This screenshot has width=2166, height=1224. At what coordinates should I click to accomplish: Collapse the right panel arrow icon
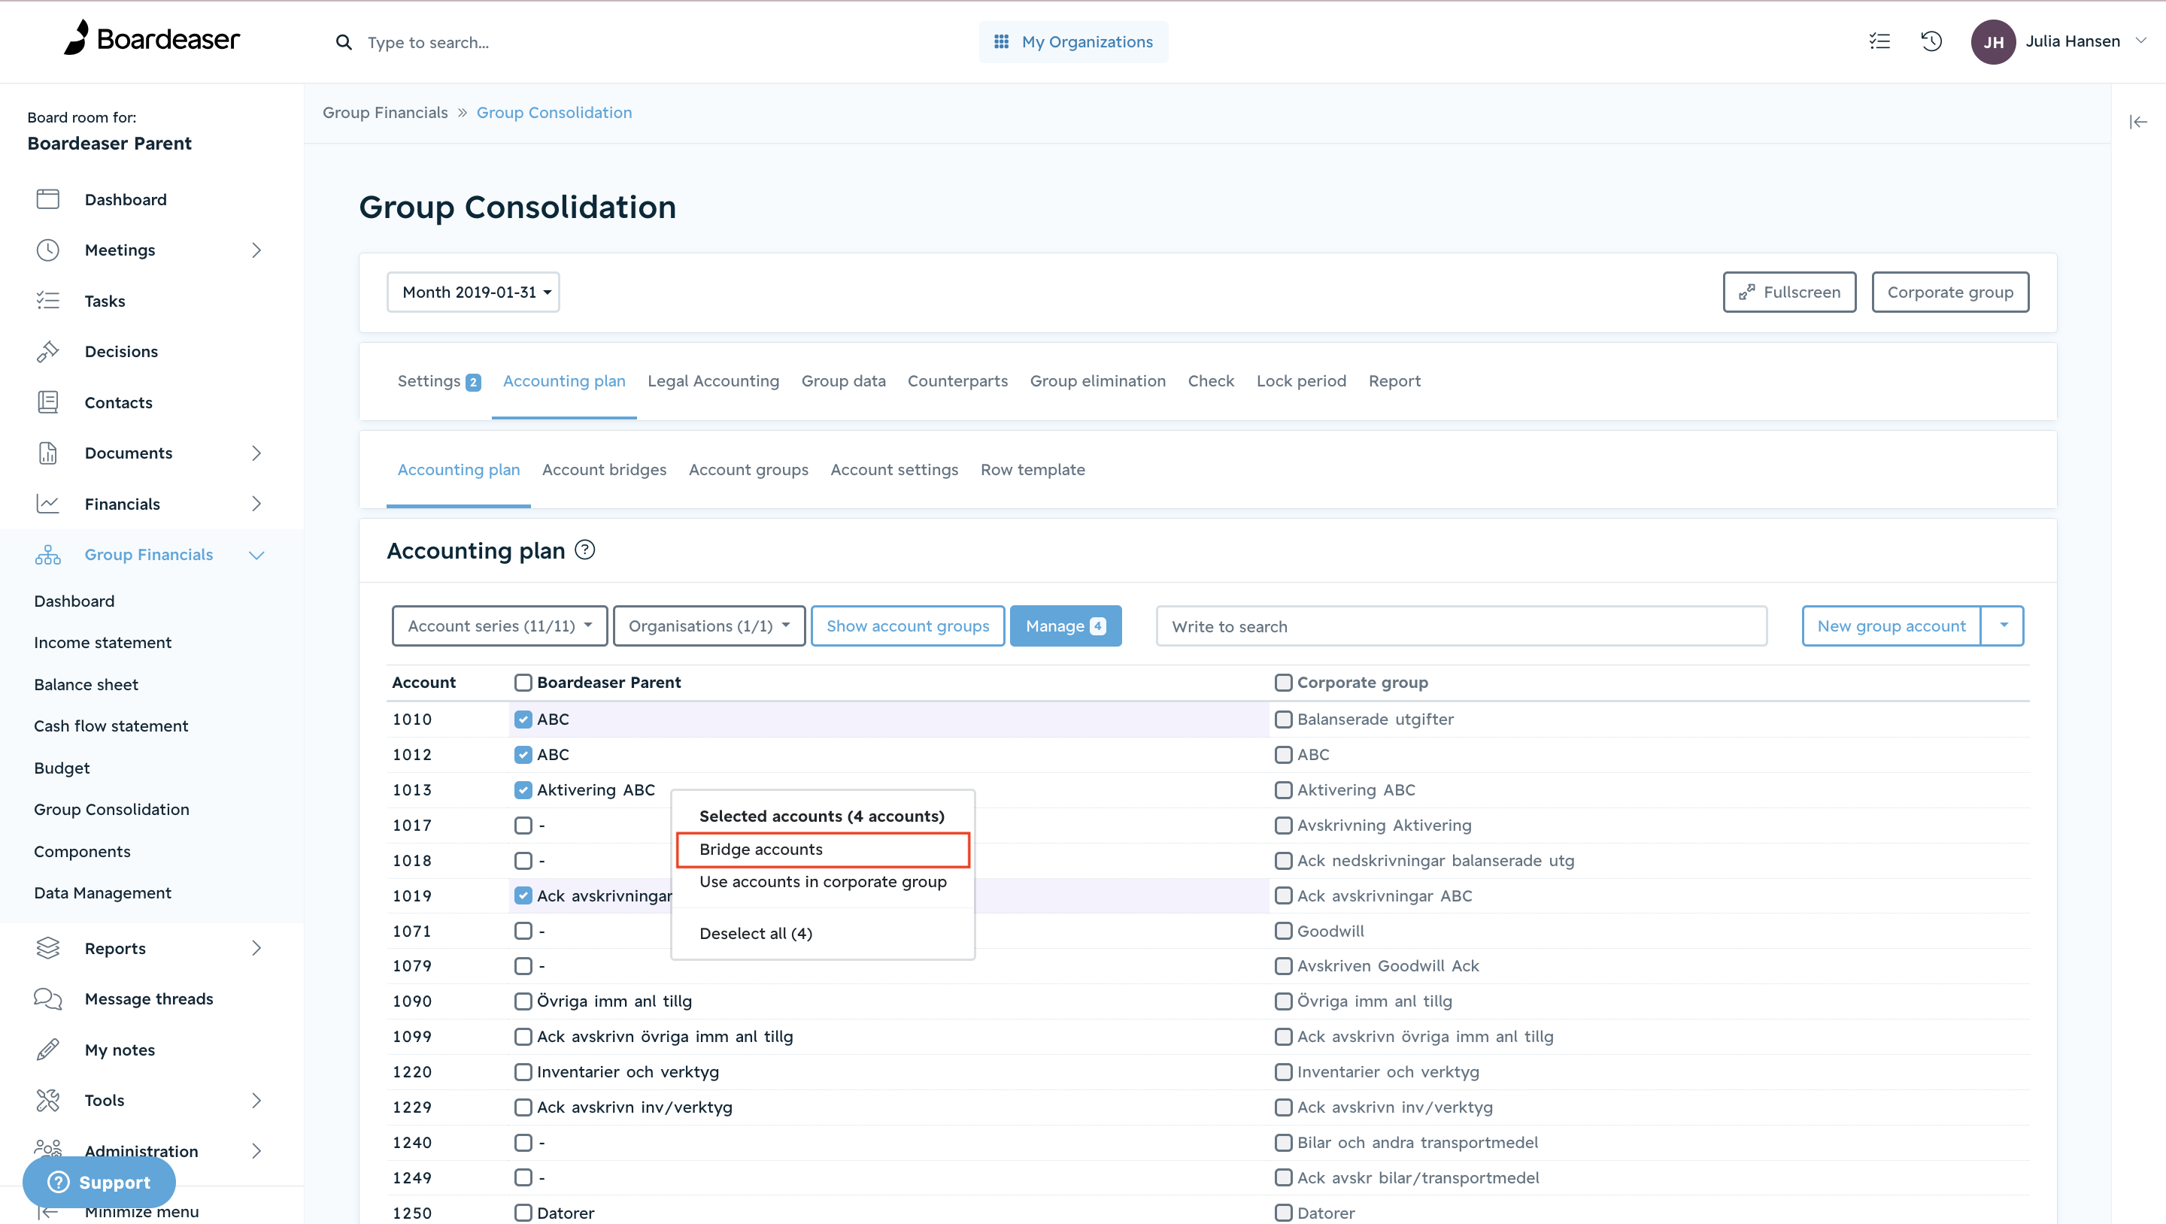coord(2138,122)
